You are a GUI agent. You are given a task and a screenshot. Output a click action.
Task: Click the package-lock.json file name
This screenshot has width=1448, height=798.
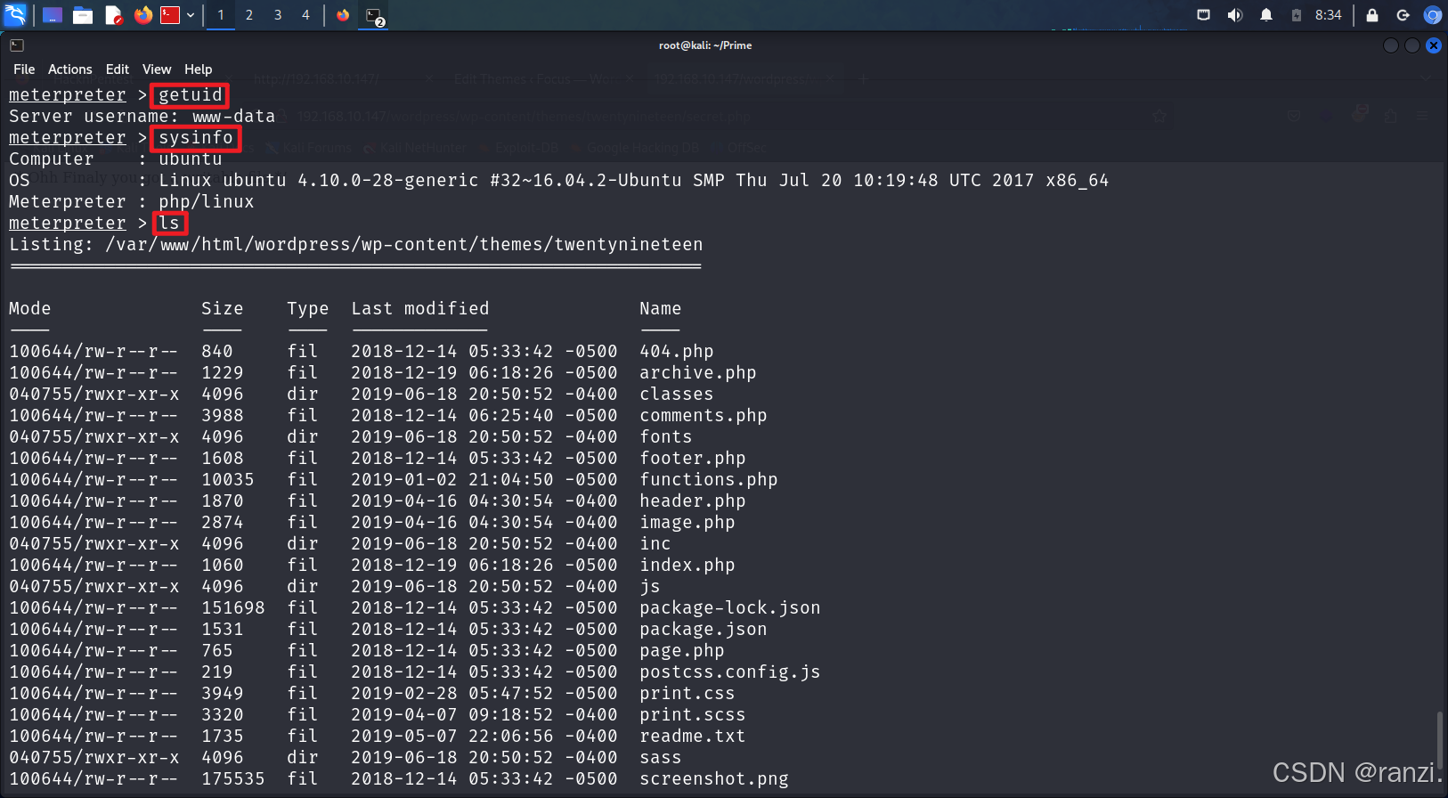729,608
